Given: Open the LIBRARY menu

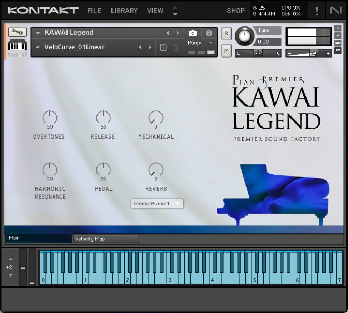Looking at the screenshot, I should point(124,10).
